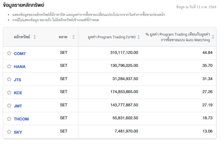The width and height of the screenshot is (223, 144).
Task: Sort table by the ตลาด column arrows
Action: tap(74, 37)
